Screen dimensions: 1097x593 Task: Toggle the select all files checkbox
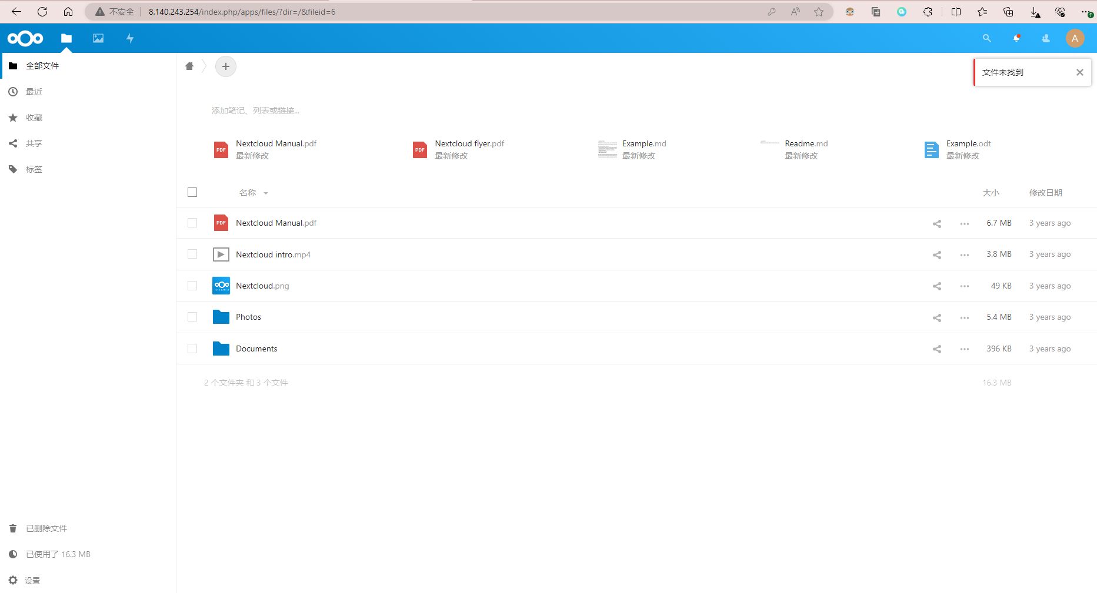(x=192, y=192)
